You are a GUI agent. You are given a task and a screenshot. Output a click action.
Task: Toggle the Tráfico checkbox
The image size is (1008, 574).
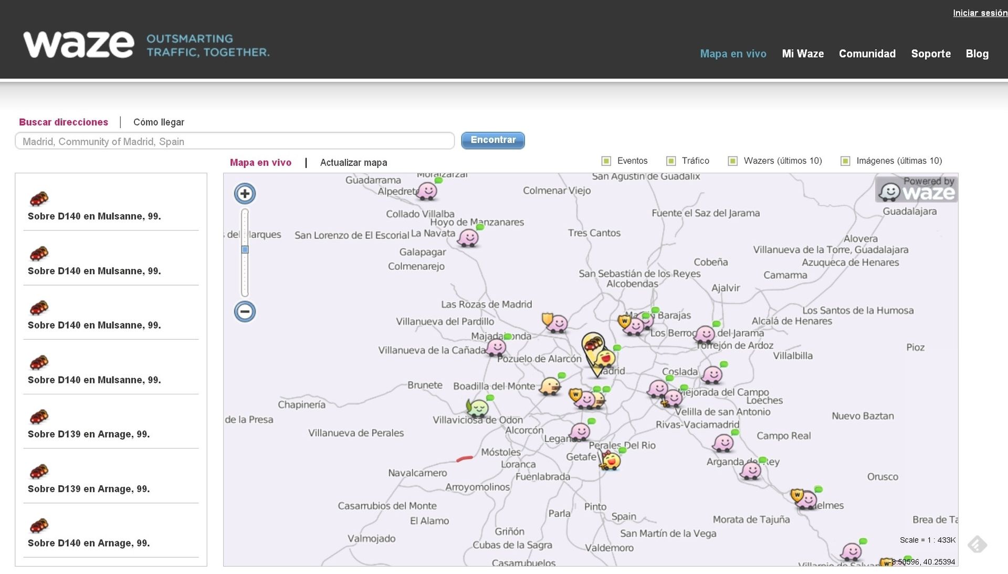671,161
